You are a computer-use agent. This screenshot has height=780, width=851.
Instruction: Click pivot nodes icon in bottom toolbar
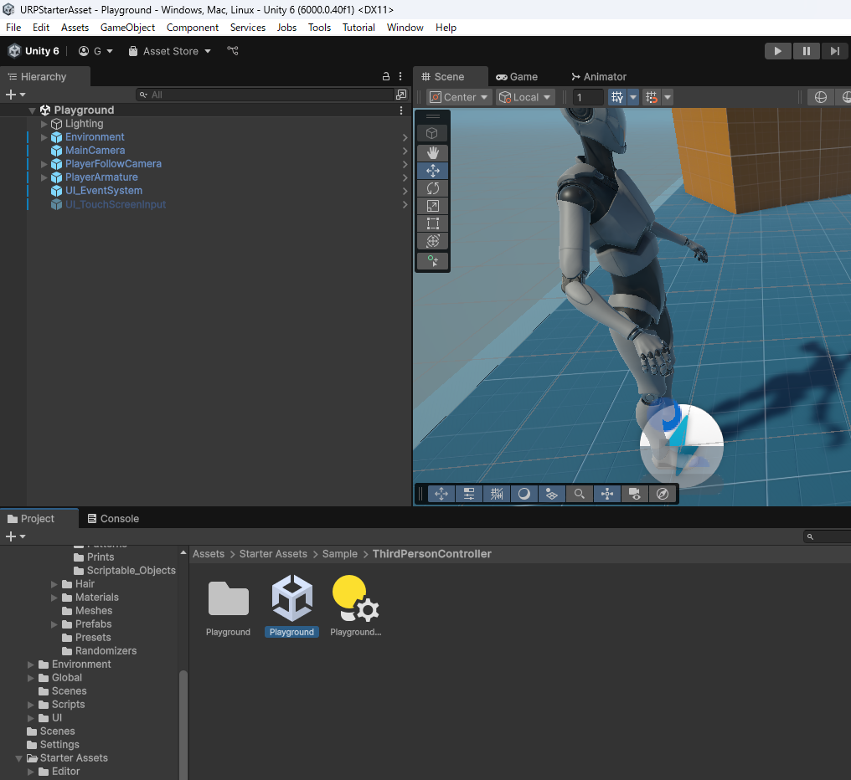pyautogui.click(x=606, y=494)
